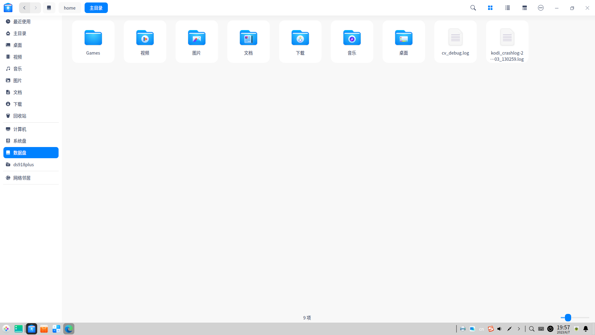
Task: Launch Microsoft Edge from the dock
Action: click(68, 329)
